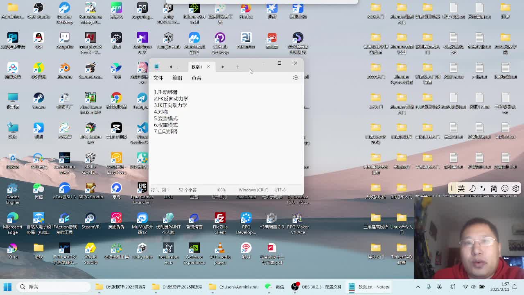
Task: Select the GeForce Experience desktop icon
Action: pyautogui.click(x=194, y=253)
